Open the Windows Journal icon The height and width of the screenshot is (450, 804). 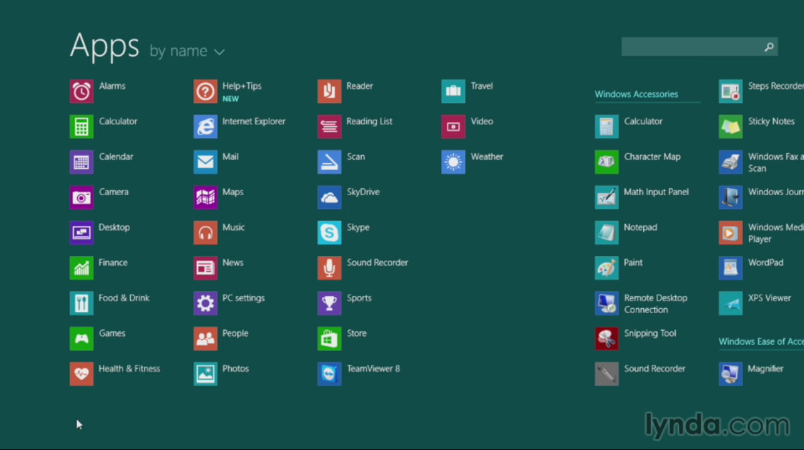point(731,198)
